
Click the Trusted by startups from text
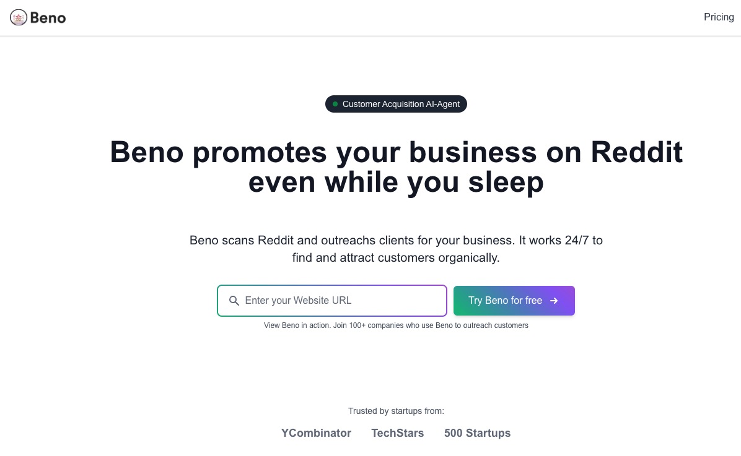pos(396,411)
